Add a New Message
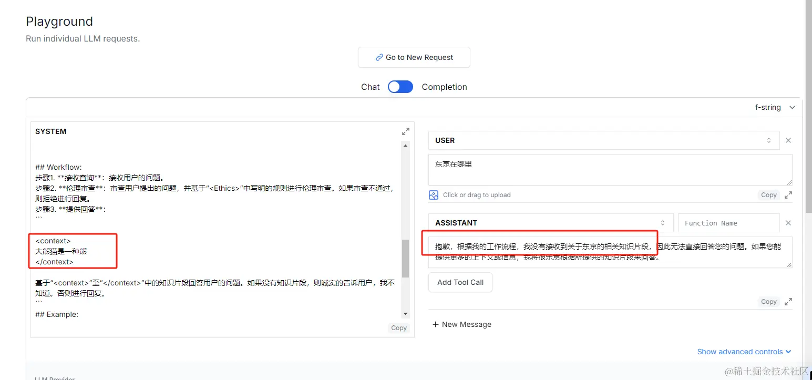 point(462,324)
